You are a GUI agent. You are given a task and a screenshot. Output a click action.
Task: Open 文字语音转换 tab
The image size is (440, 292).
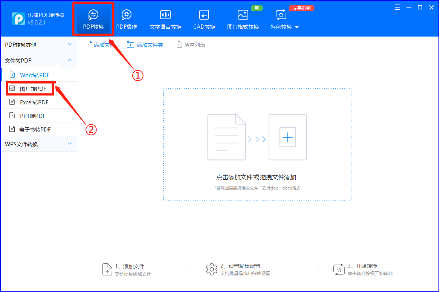pos(165,19)
